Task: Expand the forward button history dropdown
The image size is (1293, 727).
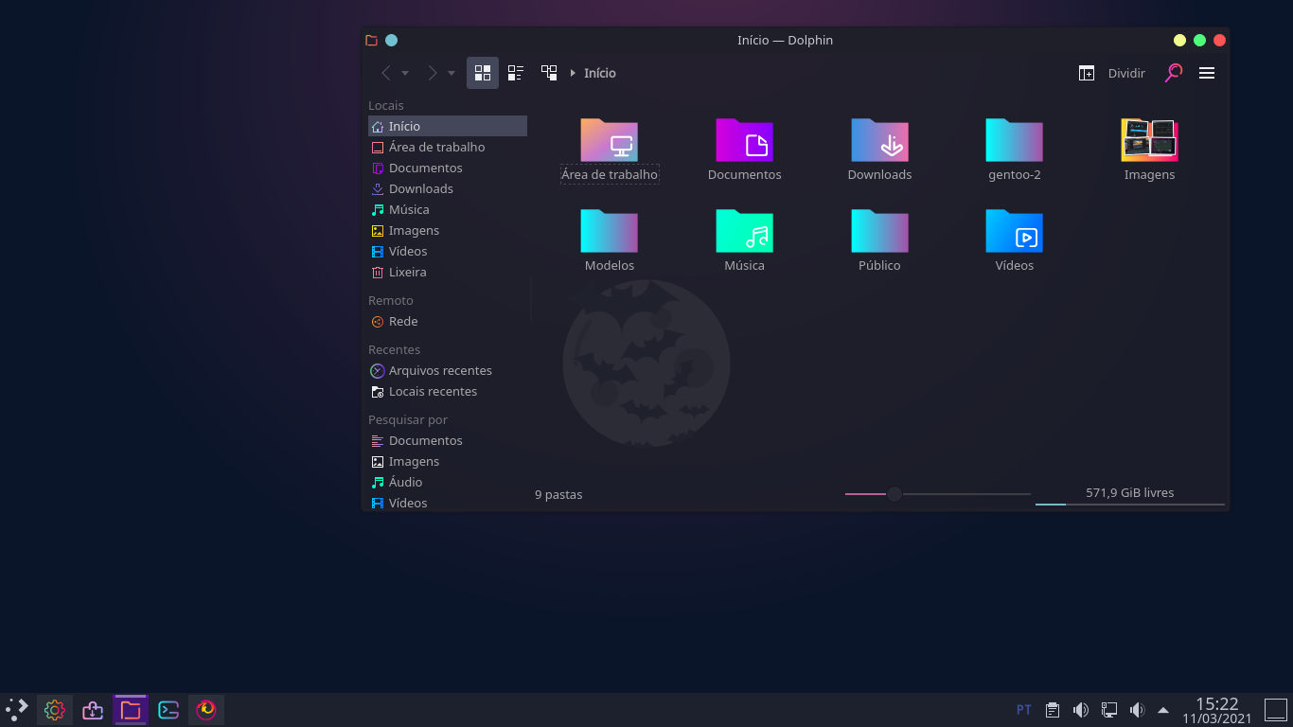Action: point(451,73)
